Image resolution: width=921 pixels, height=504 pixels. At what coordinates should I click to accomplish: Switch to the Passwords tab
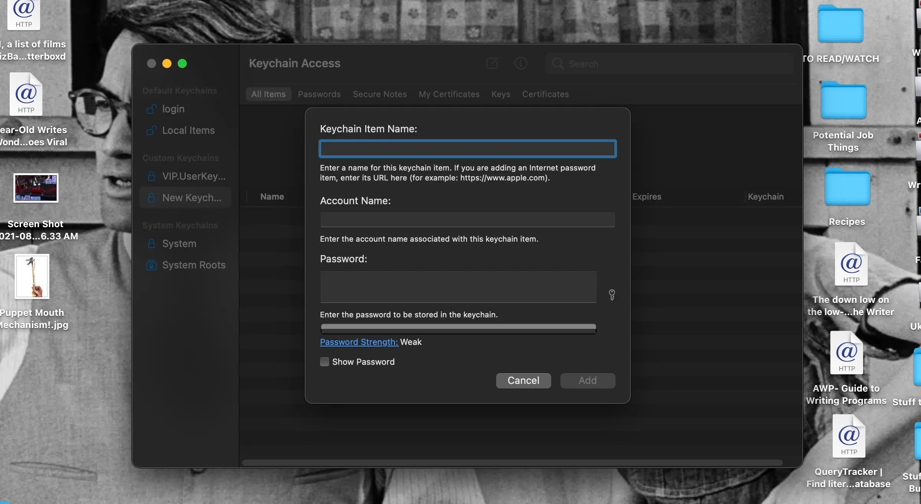click(x=319, y=94)
